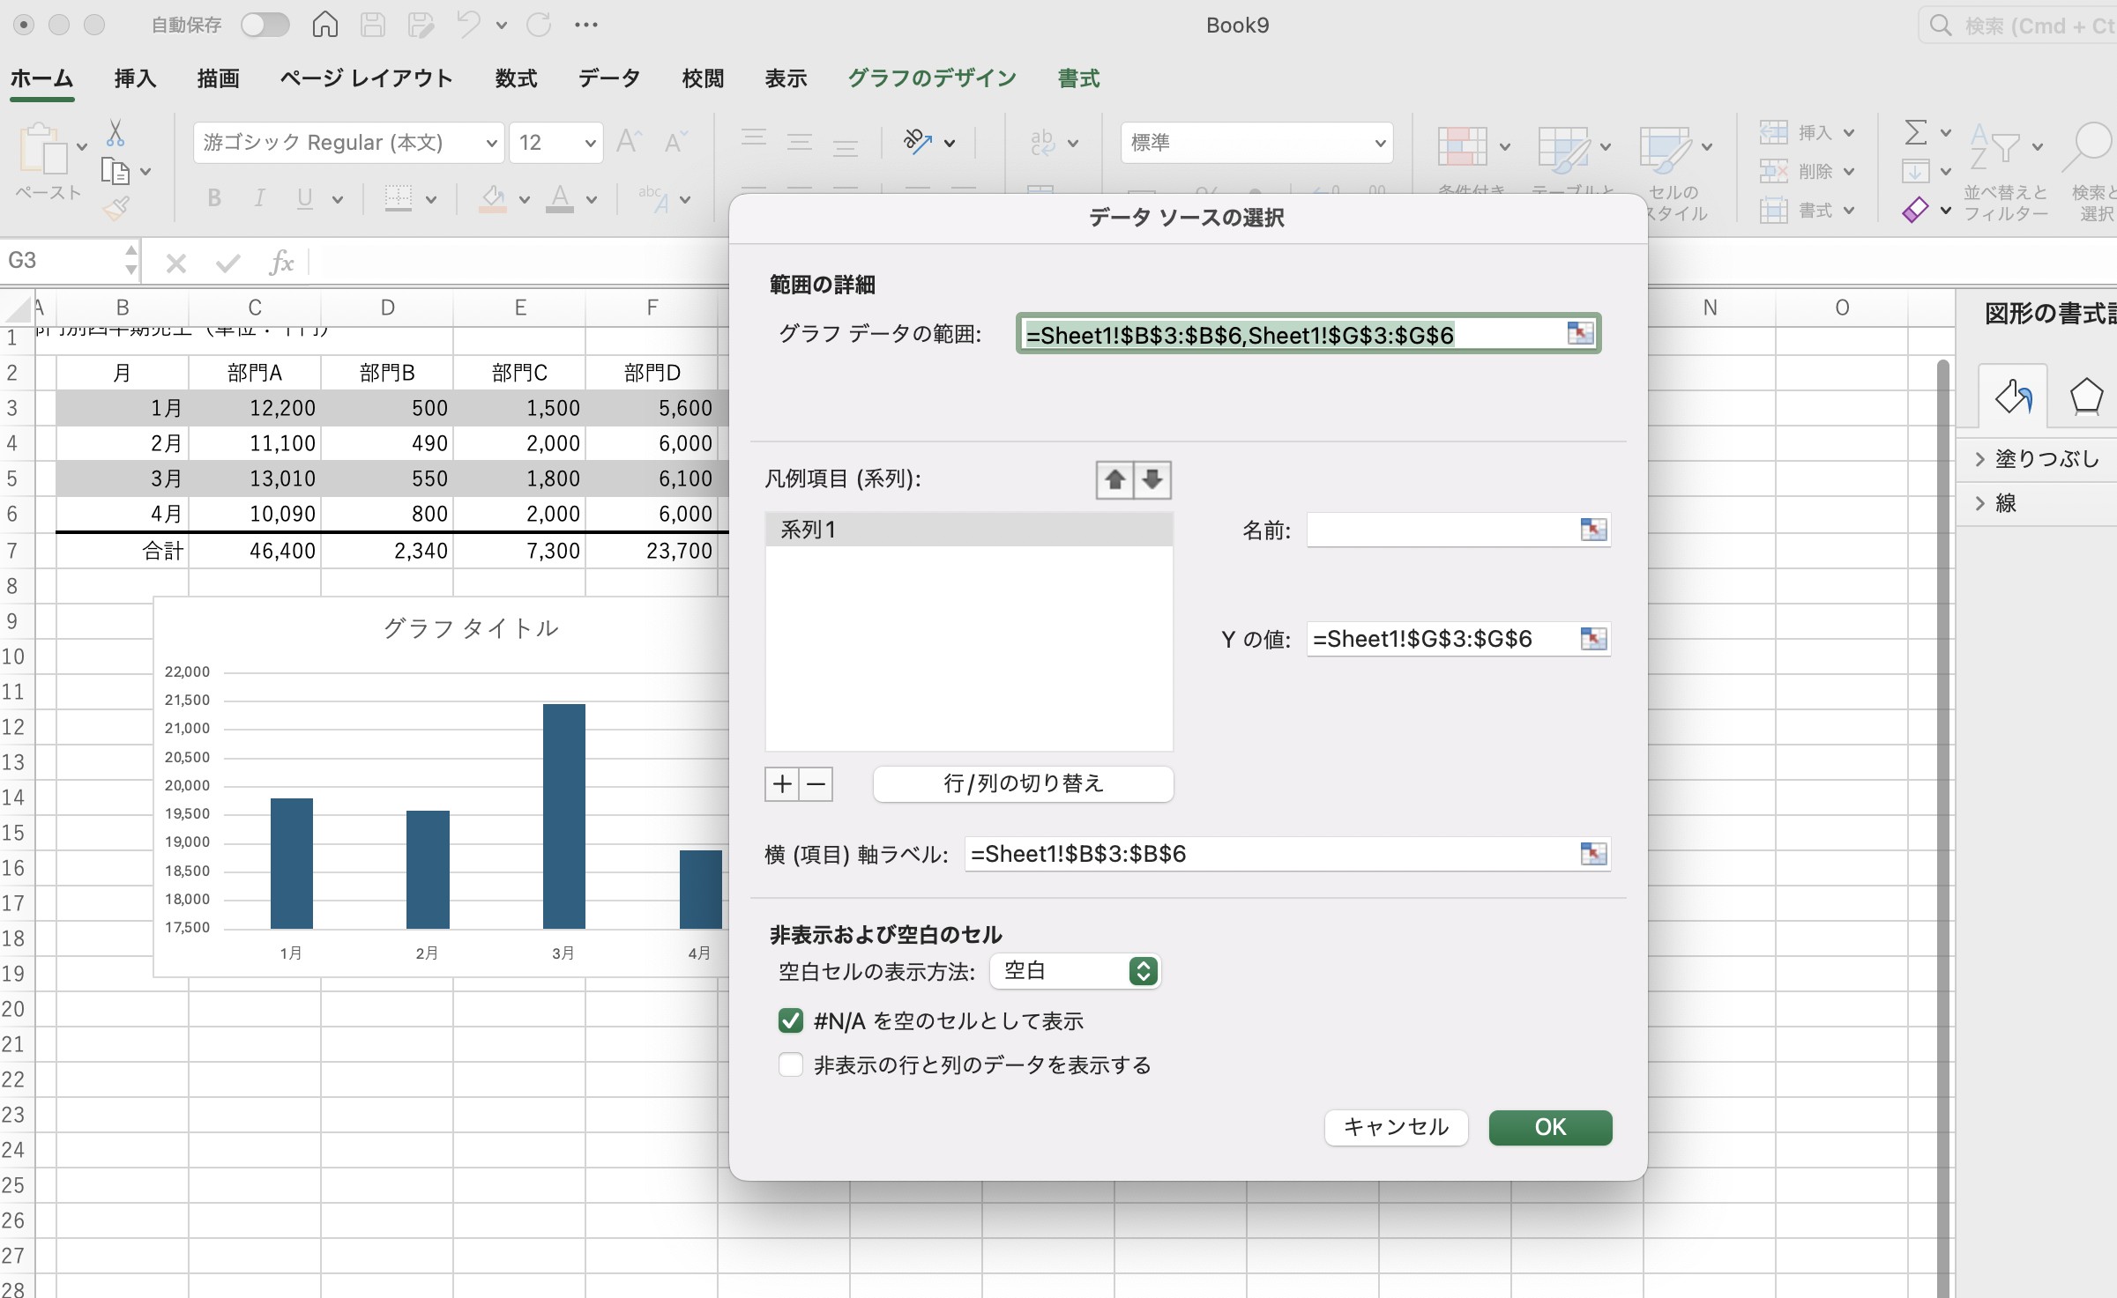The width and height of the screenshot is (2117, 1298).
Task: Toggle Underline formatting
Action: click(x=304, y=198)
